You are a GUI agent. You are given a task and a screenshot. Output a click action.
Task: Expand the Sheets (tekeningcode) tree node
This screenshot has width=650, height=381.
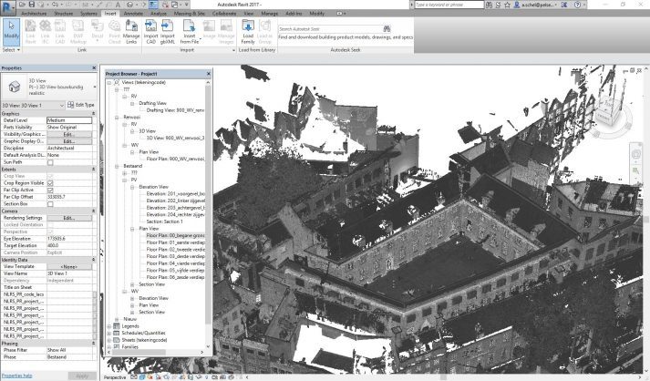tap(109, 340)
